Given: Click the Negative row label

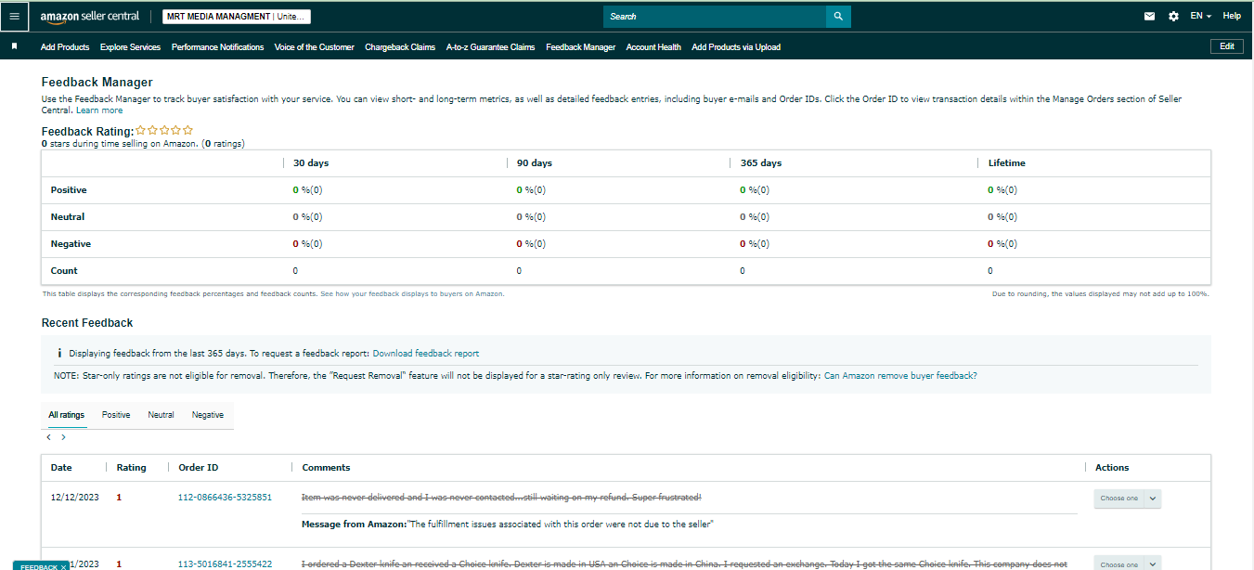Looking at the screenshot, I should click(71, 244).
